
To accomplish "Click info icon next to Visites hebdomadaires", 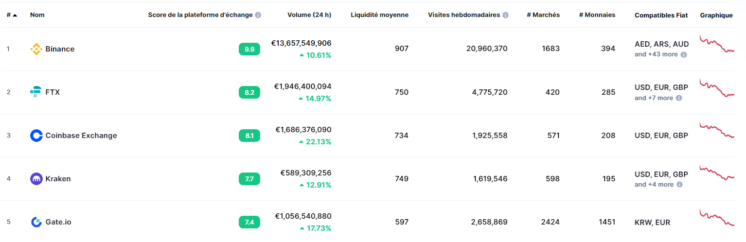I will pos(506,15).
